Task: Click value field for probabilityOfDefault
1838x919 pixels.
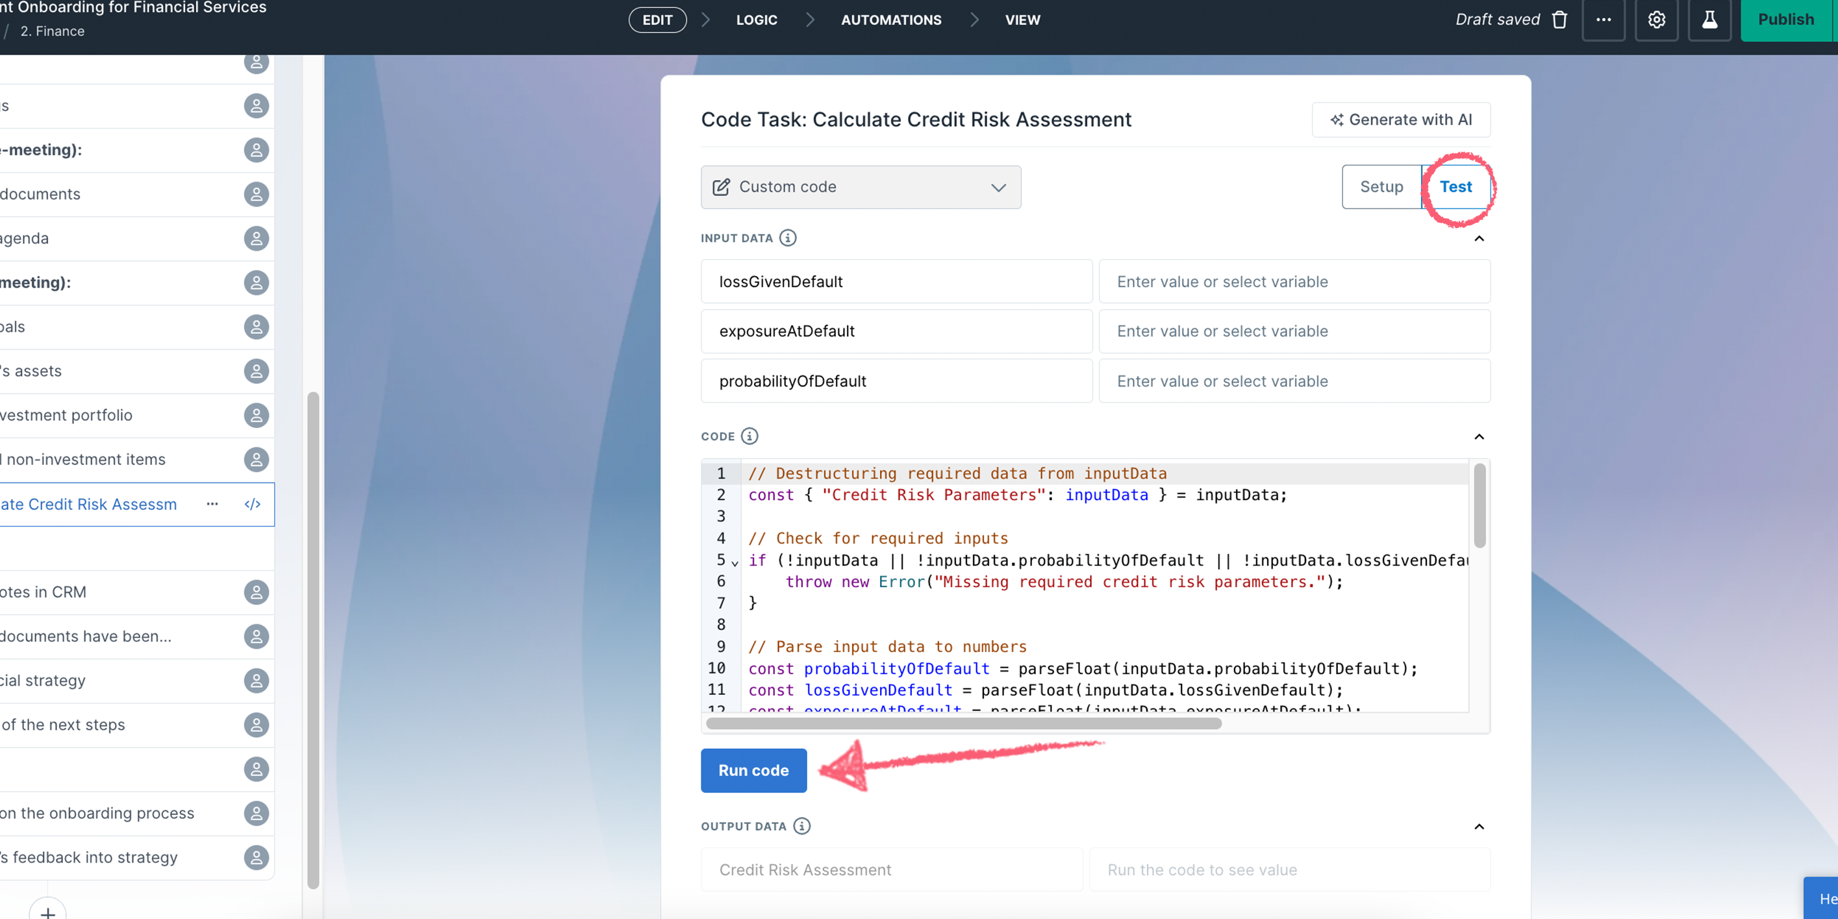Action: [x=1294, y=381]
